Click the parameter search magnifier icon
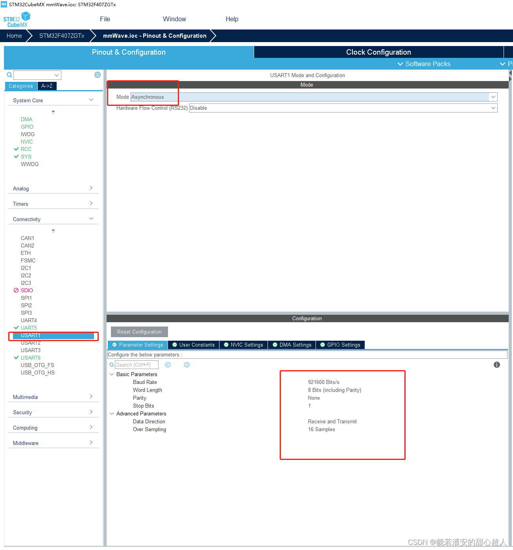Viewport: 513px width, 550px height. pyautogui.click(x=112, y=365)
